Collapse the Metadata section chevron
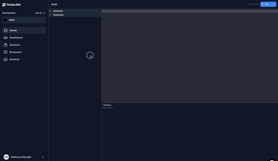The width and height of the screenshot is (278, 161). (51, 11)
